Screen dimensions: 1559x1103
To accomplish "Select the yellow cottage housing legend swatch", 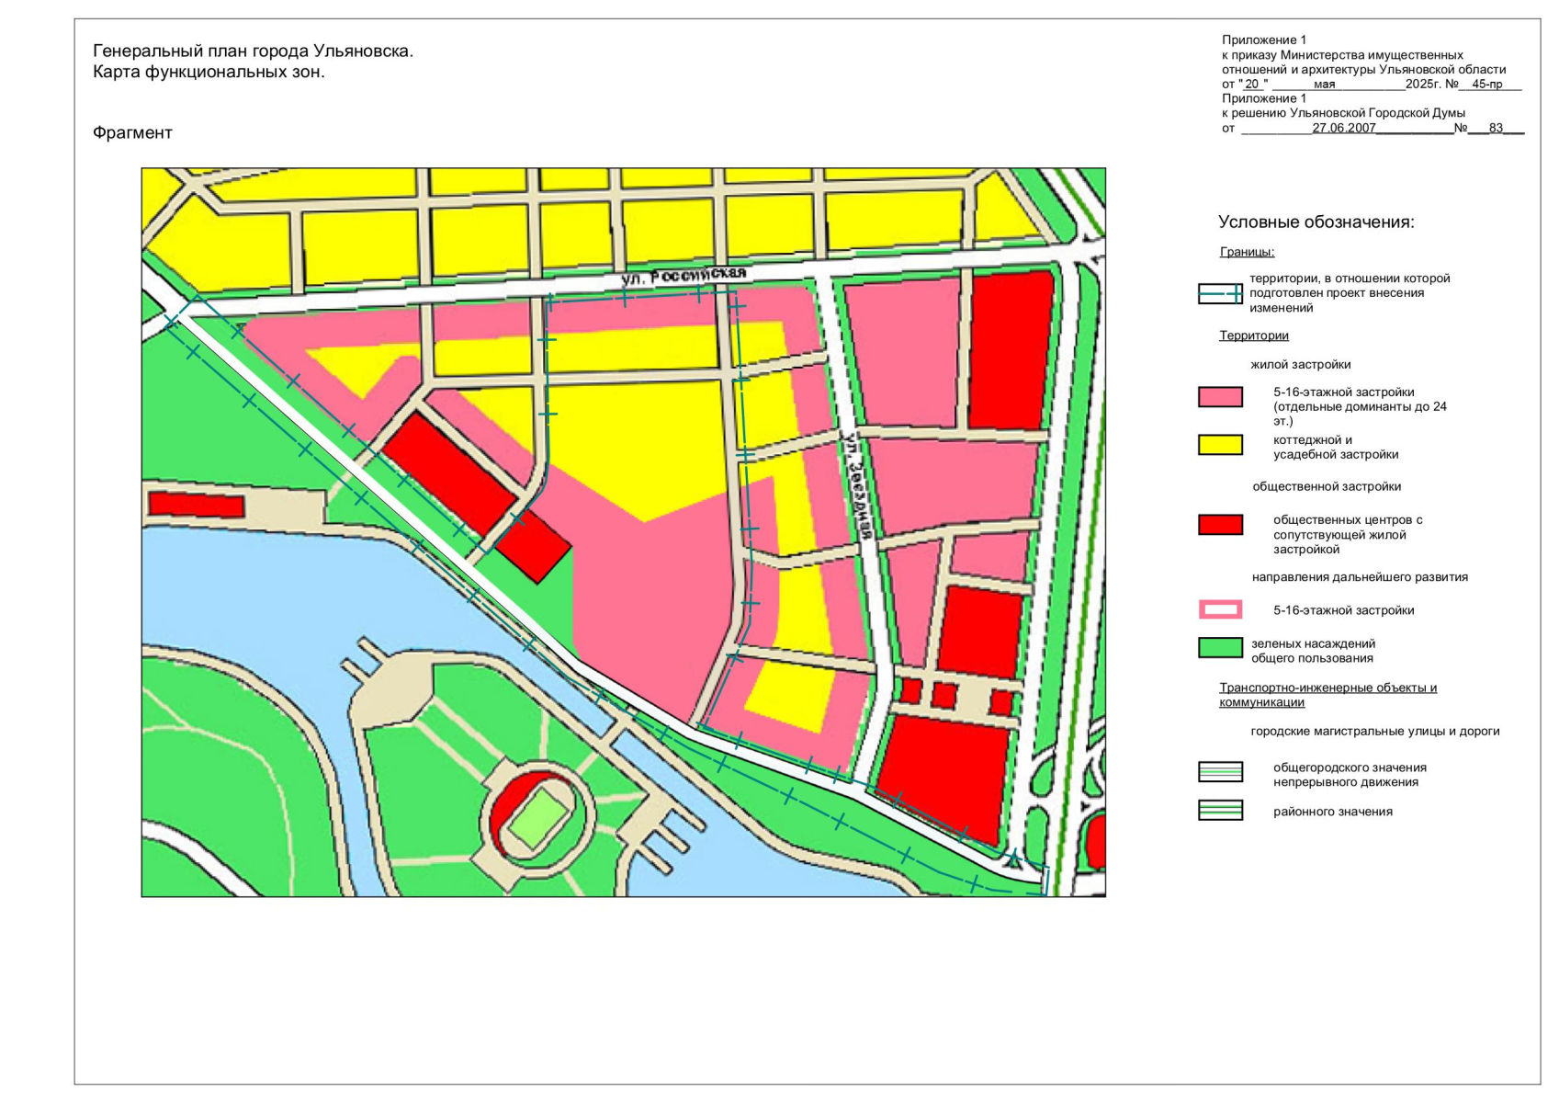I will tap(1220, 445).
